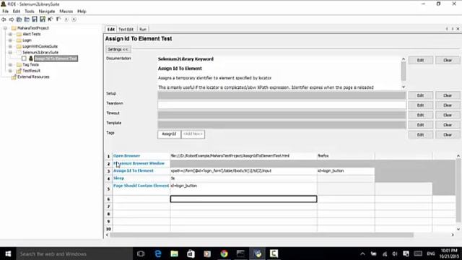
Task: Click Edit button for Setup
Action: 420,95
